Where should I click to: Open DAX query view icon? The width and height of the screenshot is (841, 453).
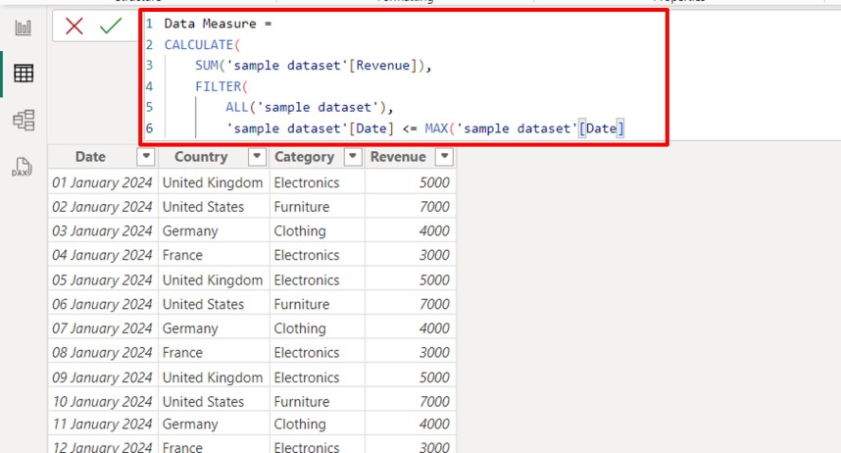(23, 167)
